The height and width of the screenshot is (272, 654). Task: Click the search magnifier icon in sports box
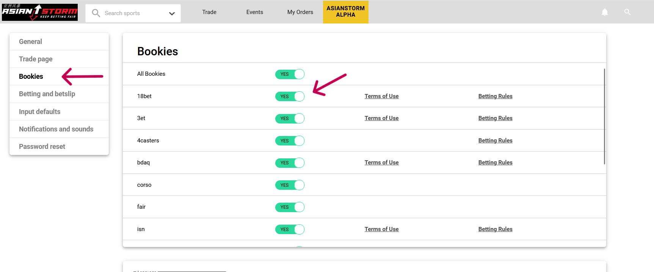click(x=96, y=13)
